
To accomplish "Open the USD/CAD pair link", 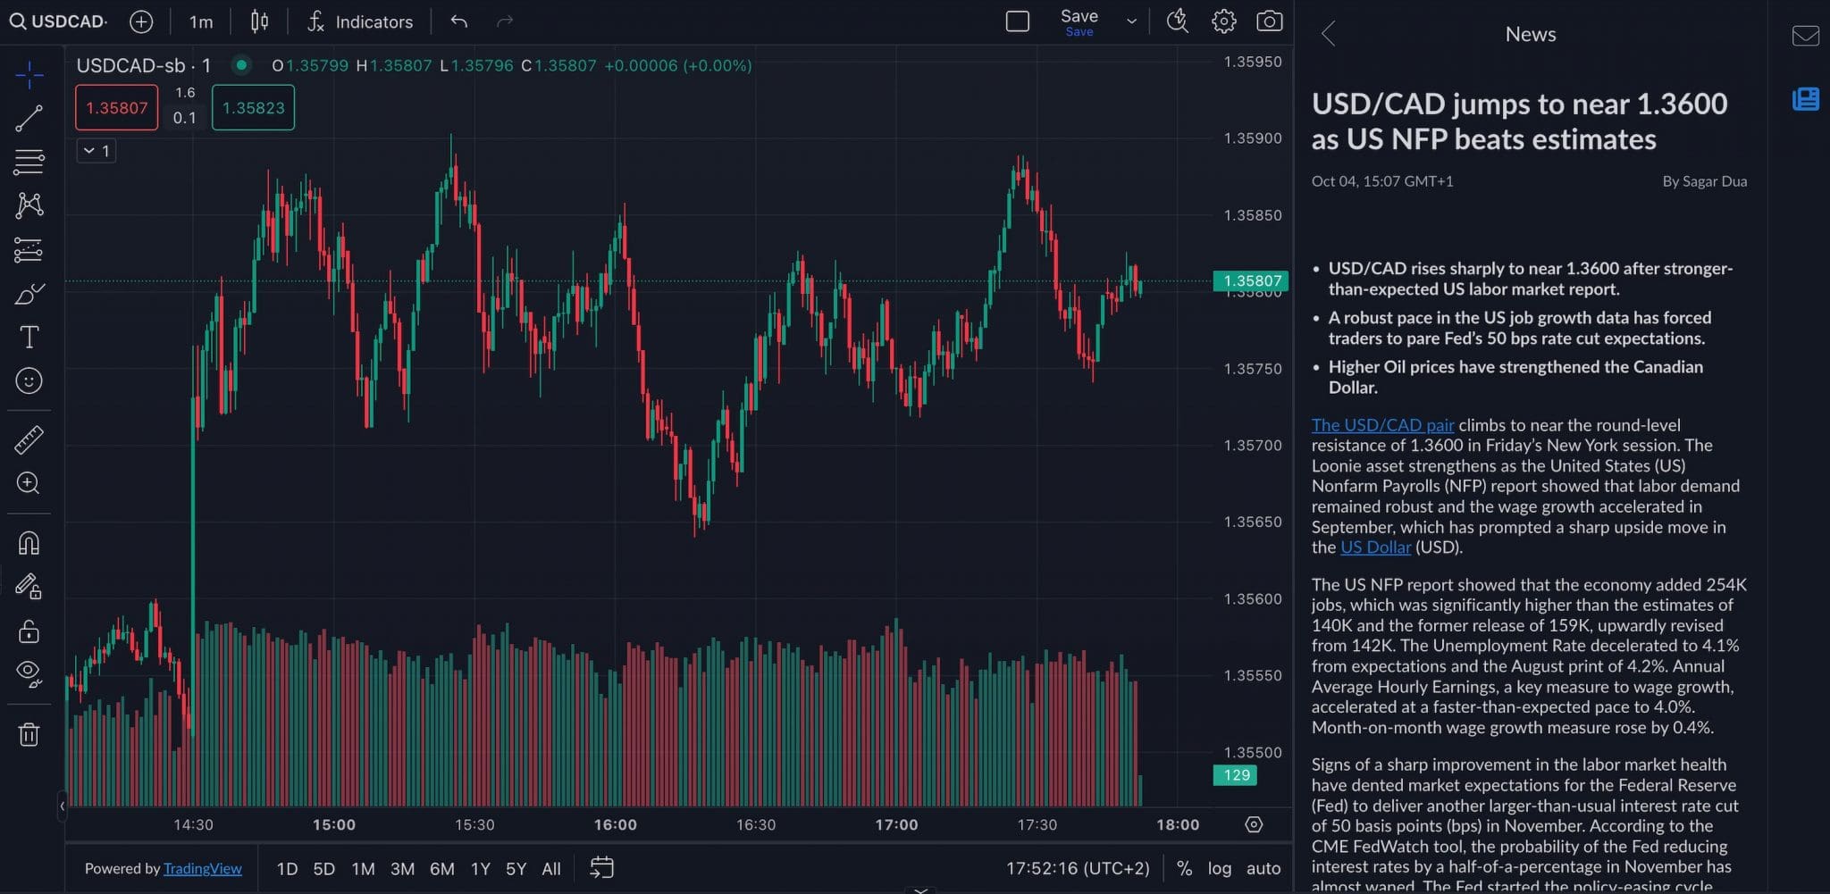I will [x=1382, y=425].
